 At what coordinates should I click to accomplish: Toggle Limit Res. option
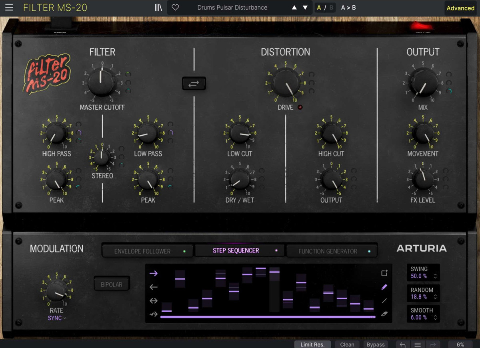coord(312,344)
